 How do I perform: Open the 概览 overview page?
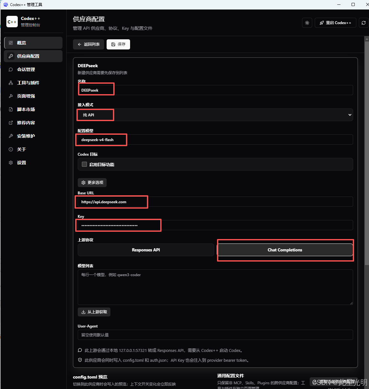click(x=33, y=43)
